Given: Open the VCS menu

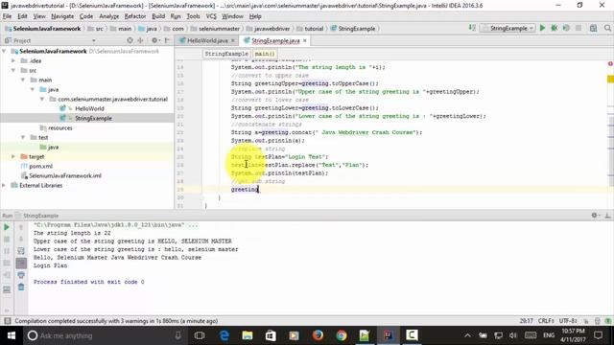Looking at the screenshot, I should [x=211, y=16].
